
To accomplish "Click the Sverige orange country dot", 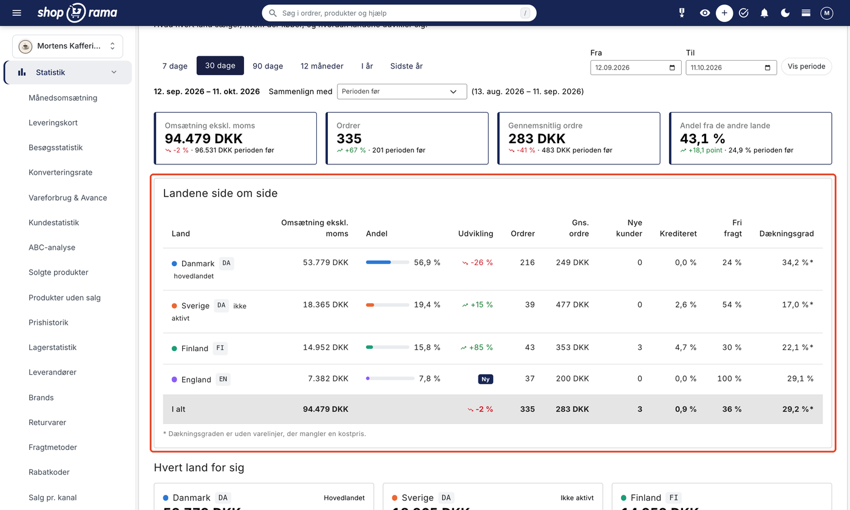I will click(x=175, y=306).
